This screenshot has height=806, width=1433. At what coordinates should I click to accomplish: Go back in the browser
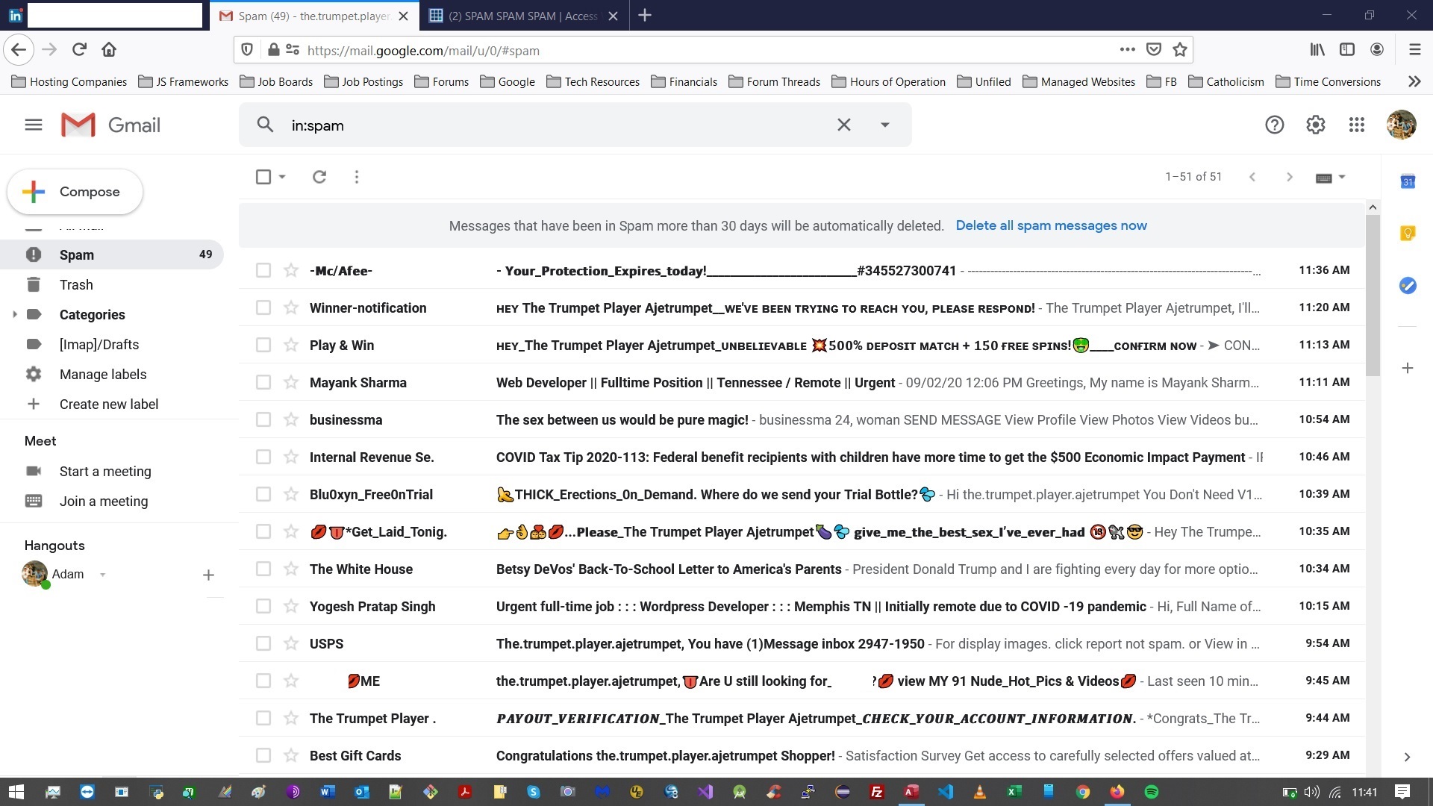tap(19, 50)
